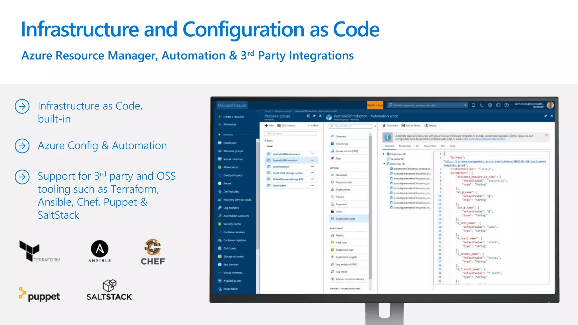This screenshot has width=578, height=325.
Task: Open ellipsis menu for cloud-shell-storage-westus
Action: pos(312,173)
